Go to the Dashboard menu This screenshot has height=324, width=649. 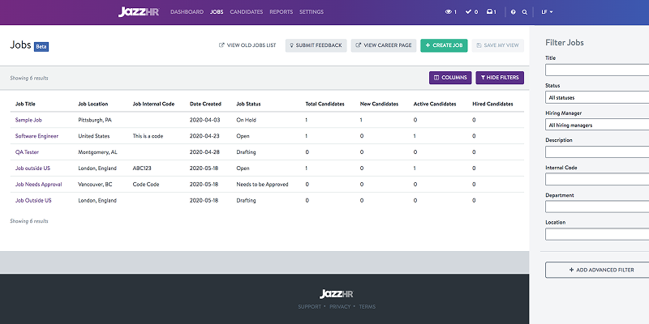coord(187,12)
